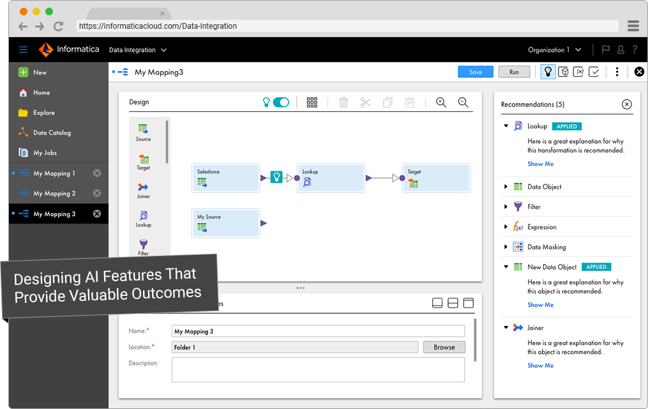
Task: Select the Lookup transformation in palette
Action: (144, 219)
